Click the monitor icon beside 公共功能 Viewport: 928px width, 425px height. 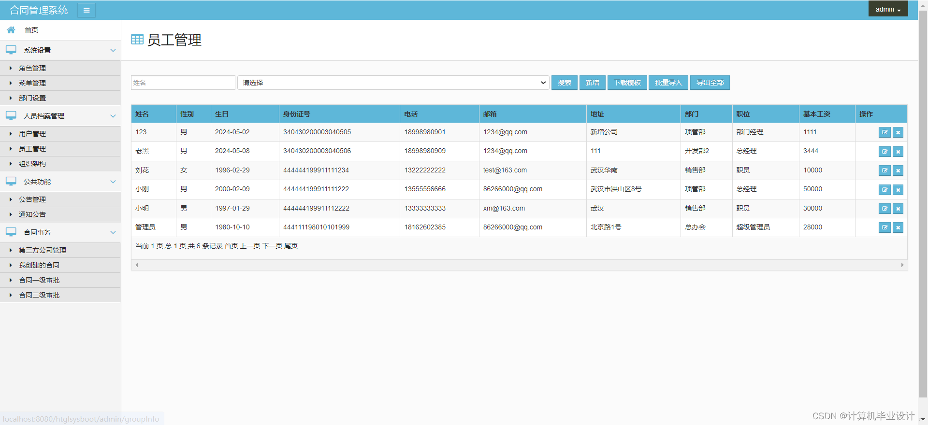point(11,181)
